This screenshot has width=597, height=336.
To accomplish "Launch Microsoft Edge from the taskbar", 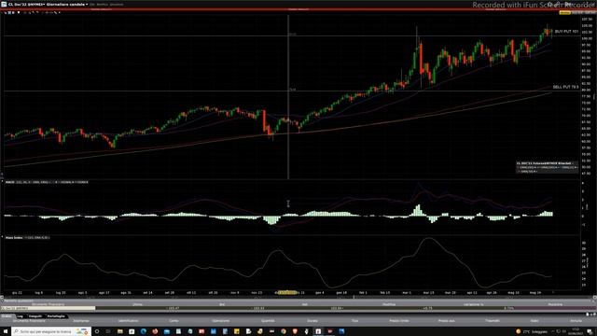I will point(143,331).
